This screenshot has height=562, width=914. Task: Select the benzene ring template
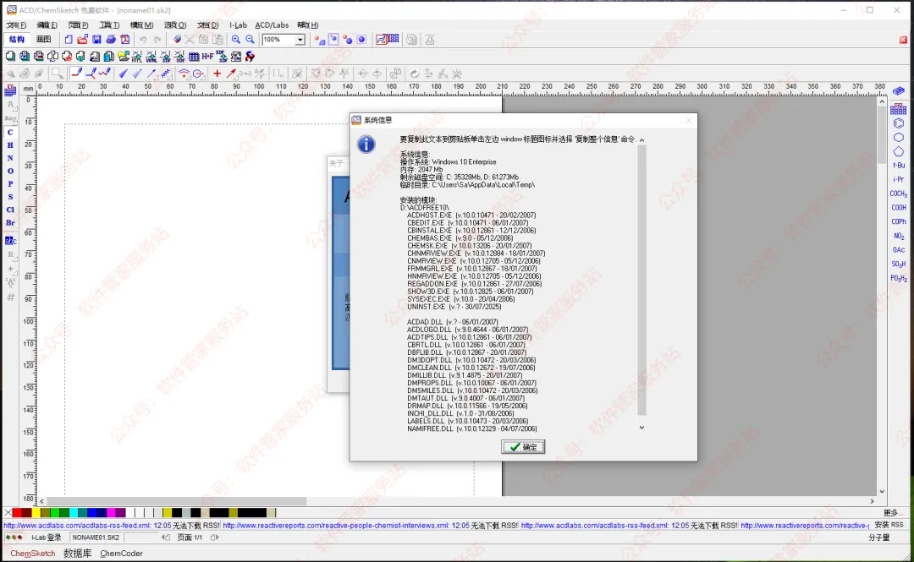click(x=898, y=123)
